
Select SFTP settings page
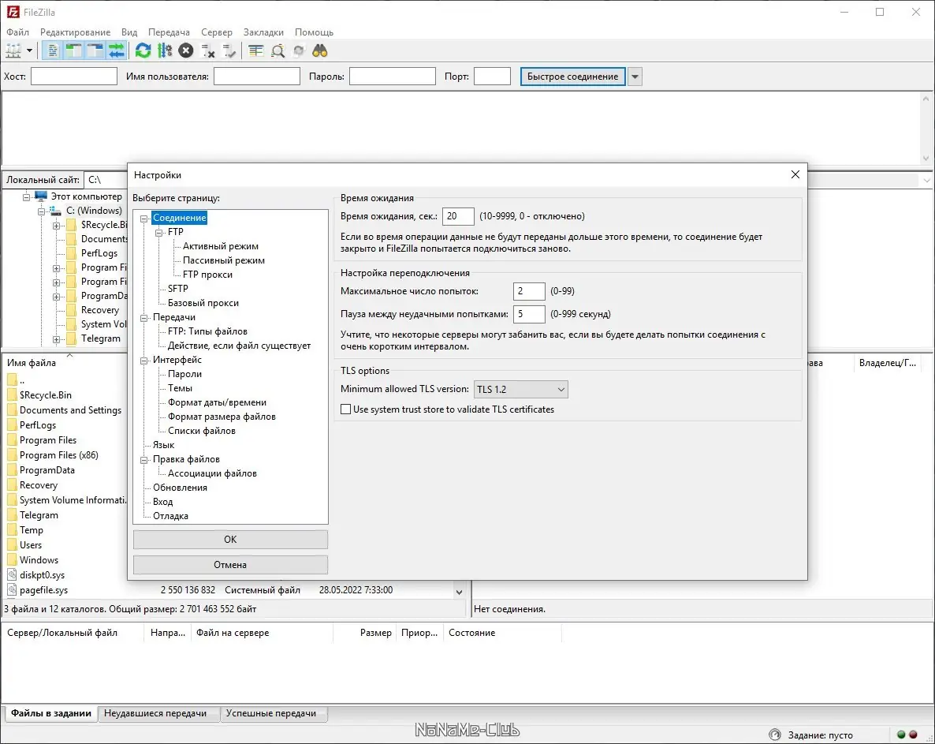click(177, 288)
